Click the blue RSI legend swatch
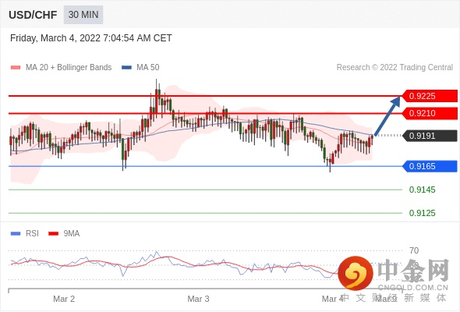Image resolution: width=460 pixels, height=312 pixels. [x=16, y=234]
